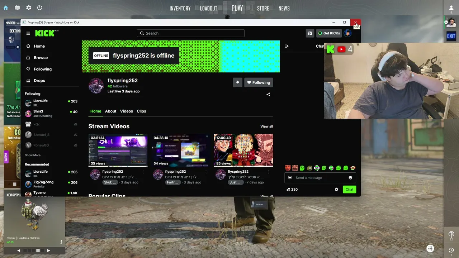Click the Just ... category tag

(235, 182)
